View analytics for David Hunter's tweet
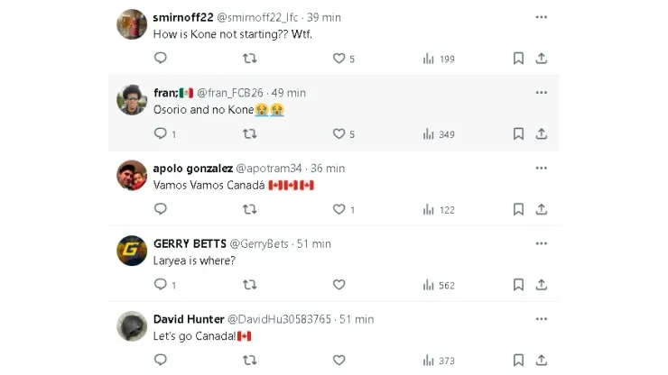This screenshot has width=668, height=375. coord(429,361)
